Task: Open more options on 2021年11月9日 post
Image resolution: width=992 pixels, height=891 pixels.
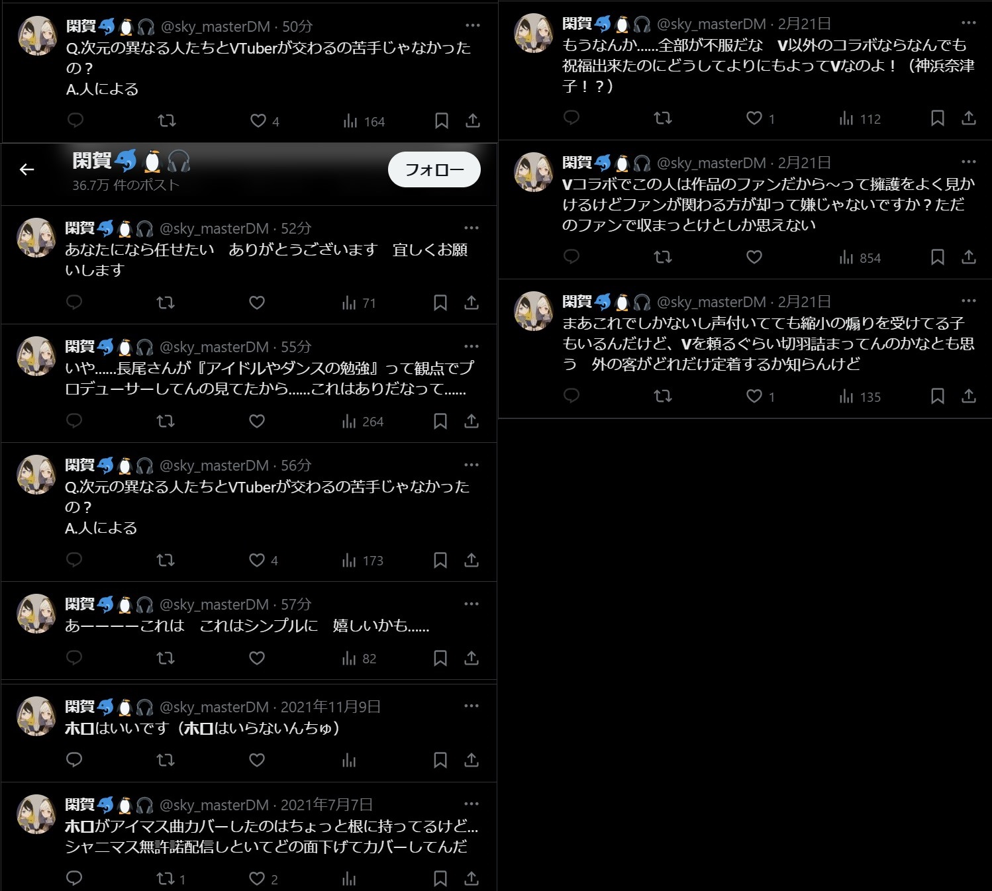Action: click(471, 706)
